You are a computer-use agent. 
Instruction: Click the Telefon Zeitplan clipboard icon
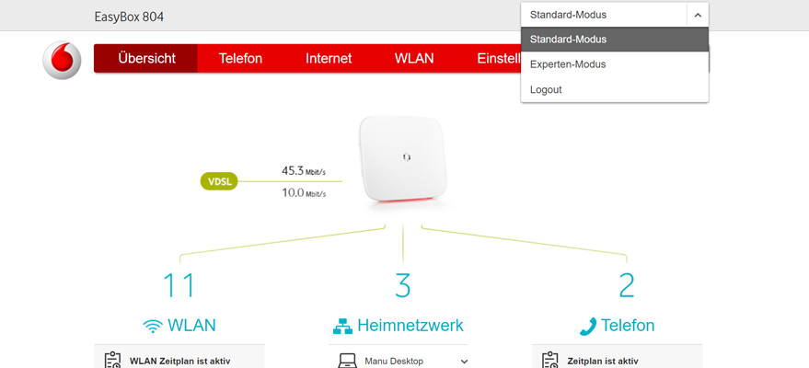tap(550, 361)
